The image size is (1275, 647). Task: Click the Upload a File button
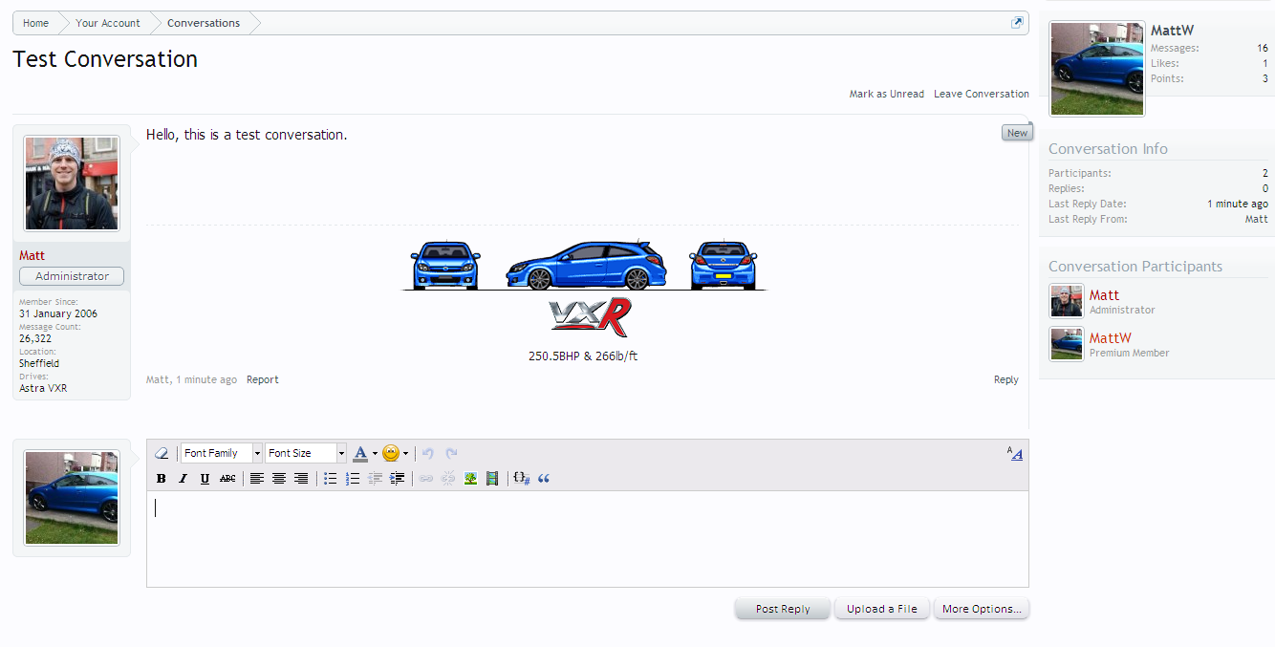tap(882, 609)
